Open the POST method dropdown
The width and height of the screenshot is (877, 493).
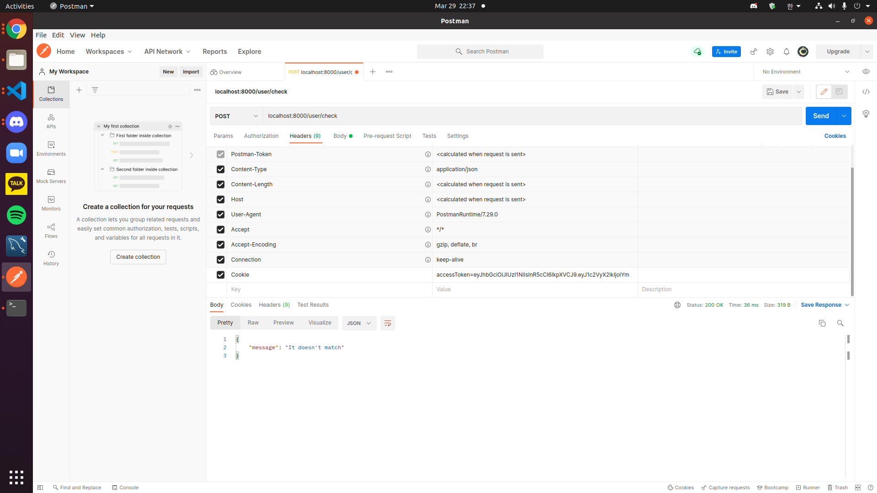point(236,116)
